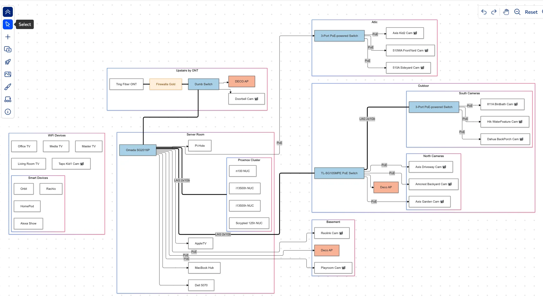This screenshot has height=300, width=543.
Task: Select the Tapo Kid1 Cam node
Action: (71, 164)
